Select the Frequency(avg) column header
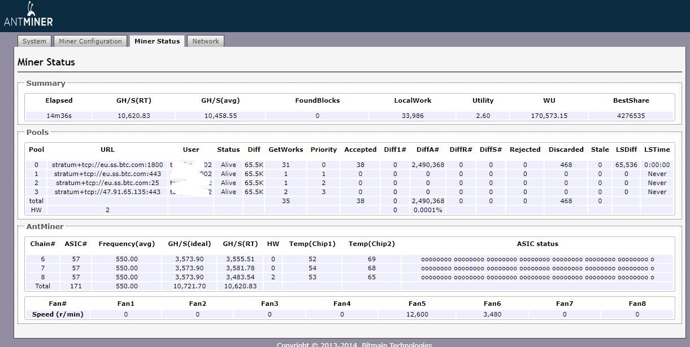690x347 pixels. pos(126,244)
